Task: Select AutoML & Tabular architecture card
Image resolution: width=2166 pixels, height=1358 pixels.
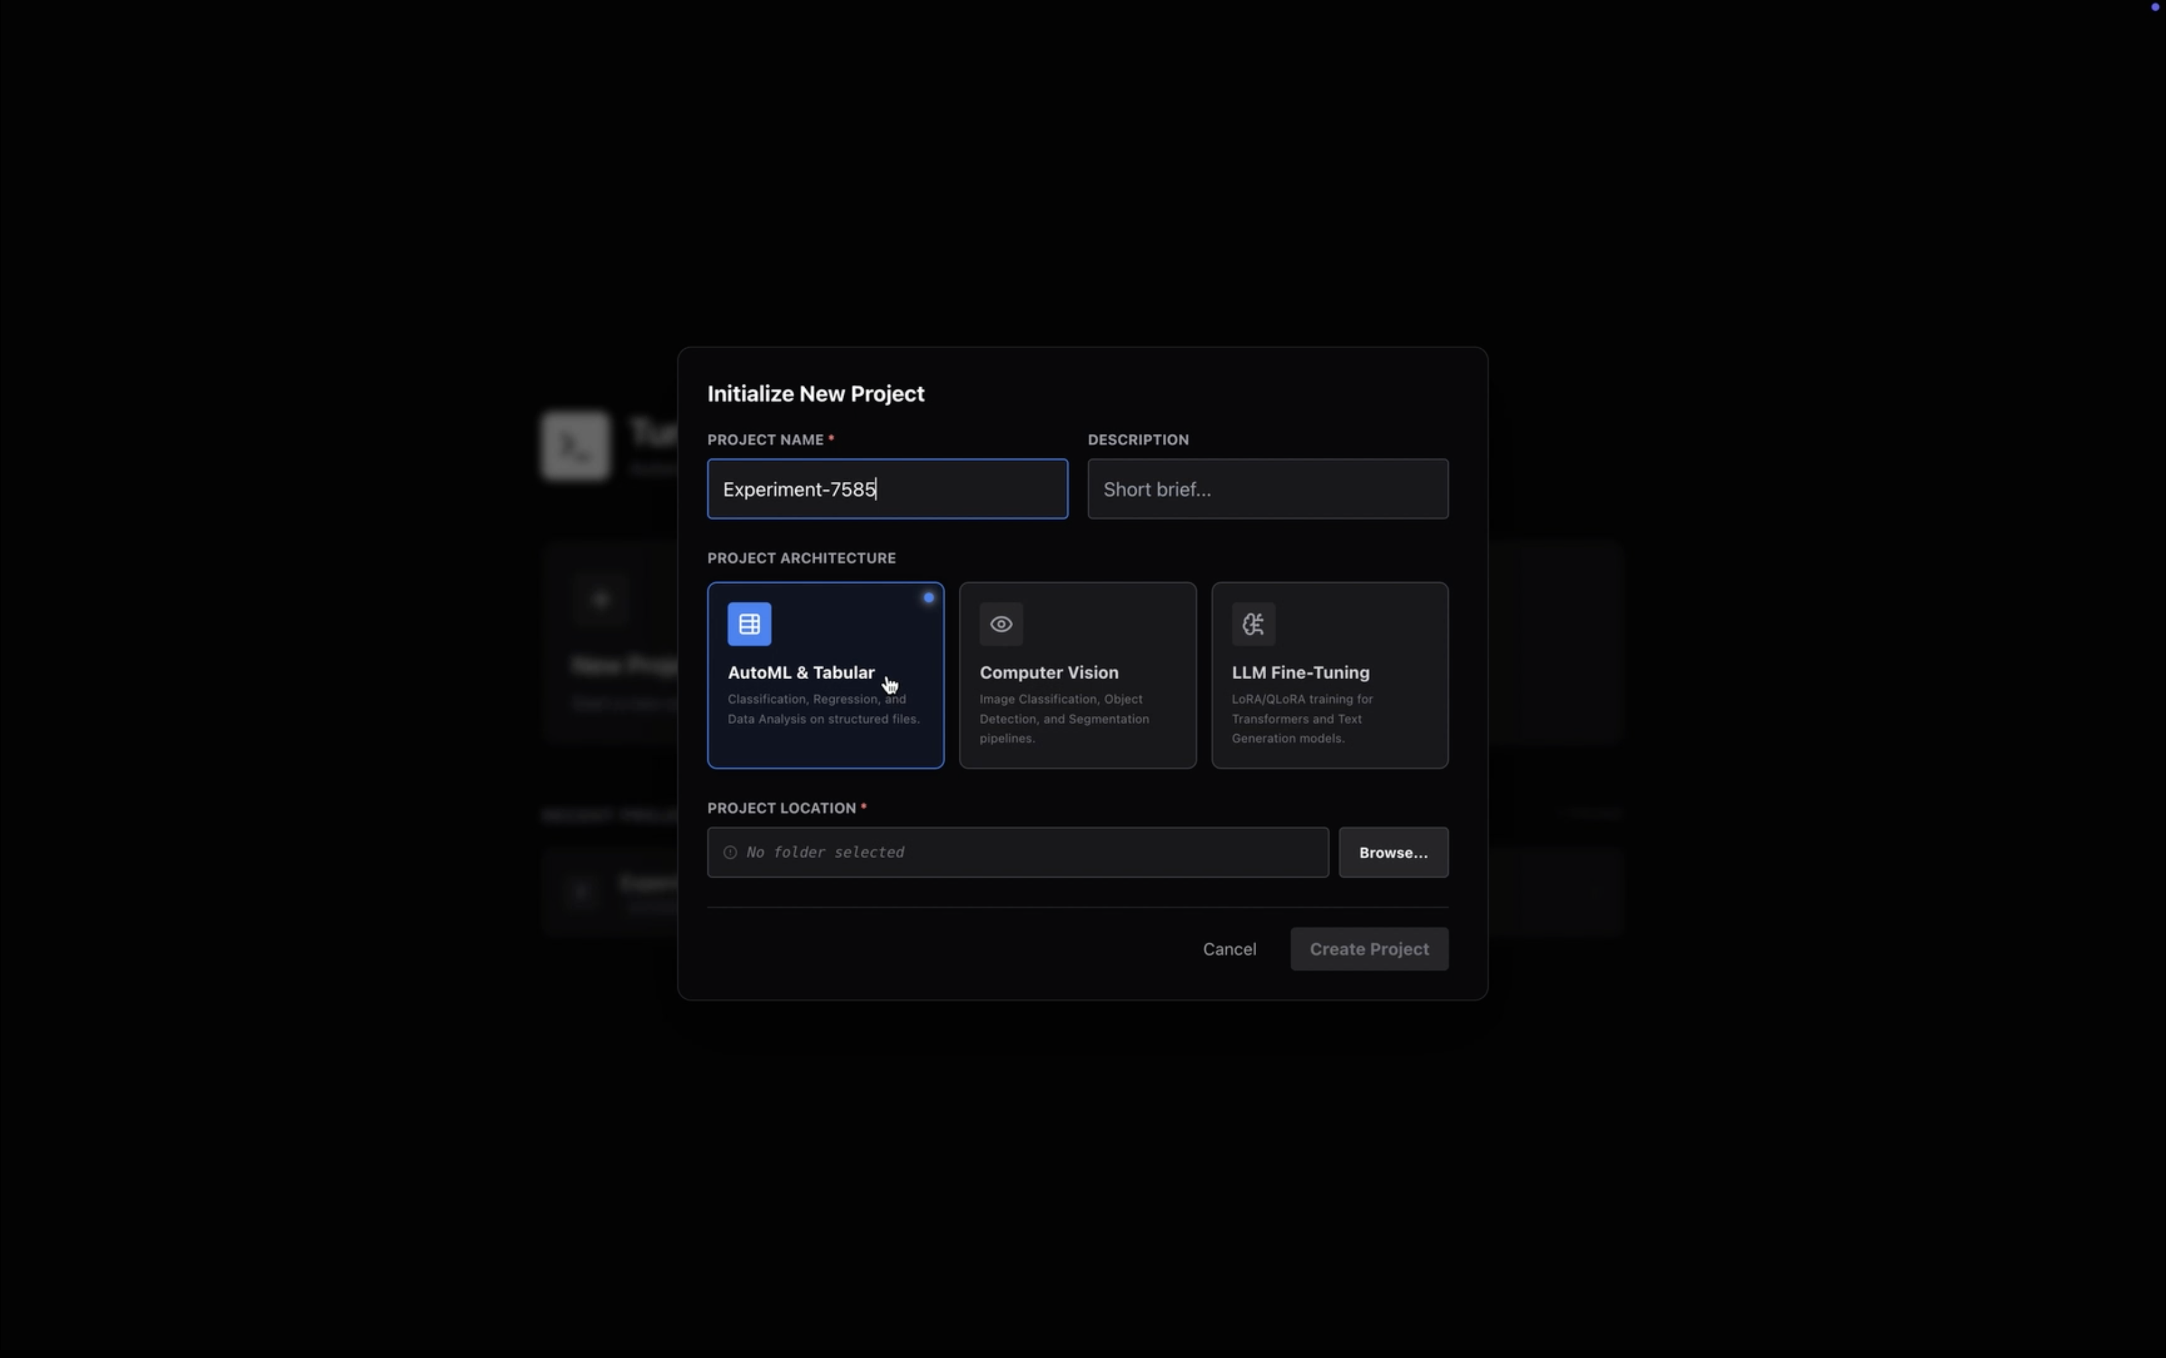Action: (825, 676)
